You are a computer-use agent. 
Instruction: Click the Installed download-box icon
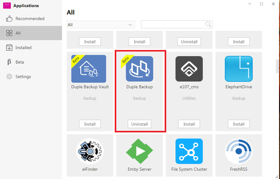[x=9, y=48]
